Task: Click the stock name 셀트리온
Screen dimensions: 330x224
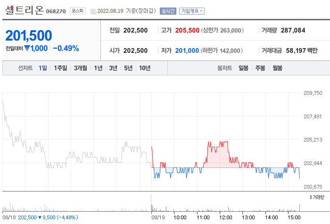Action: click(25, 10)
